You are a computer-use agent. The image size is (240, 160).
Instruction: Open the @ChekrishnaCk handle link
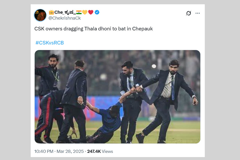click(65, 18)
